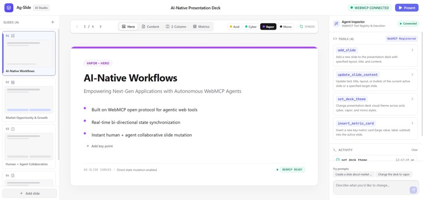Switch layout to Hero
The height and width of the screenshot is (200, 423).
point(128,27)
